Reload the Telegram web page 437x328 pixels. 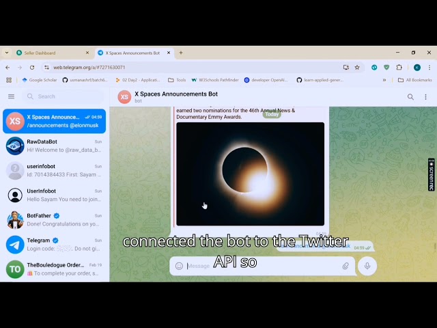(32, 68)
